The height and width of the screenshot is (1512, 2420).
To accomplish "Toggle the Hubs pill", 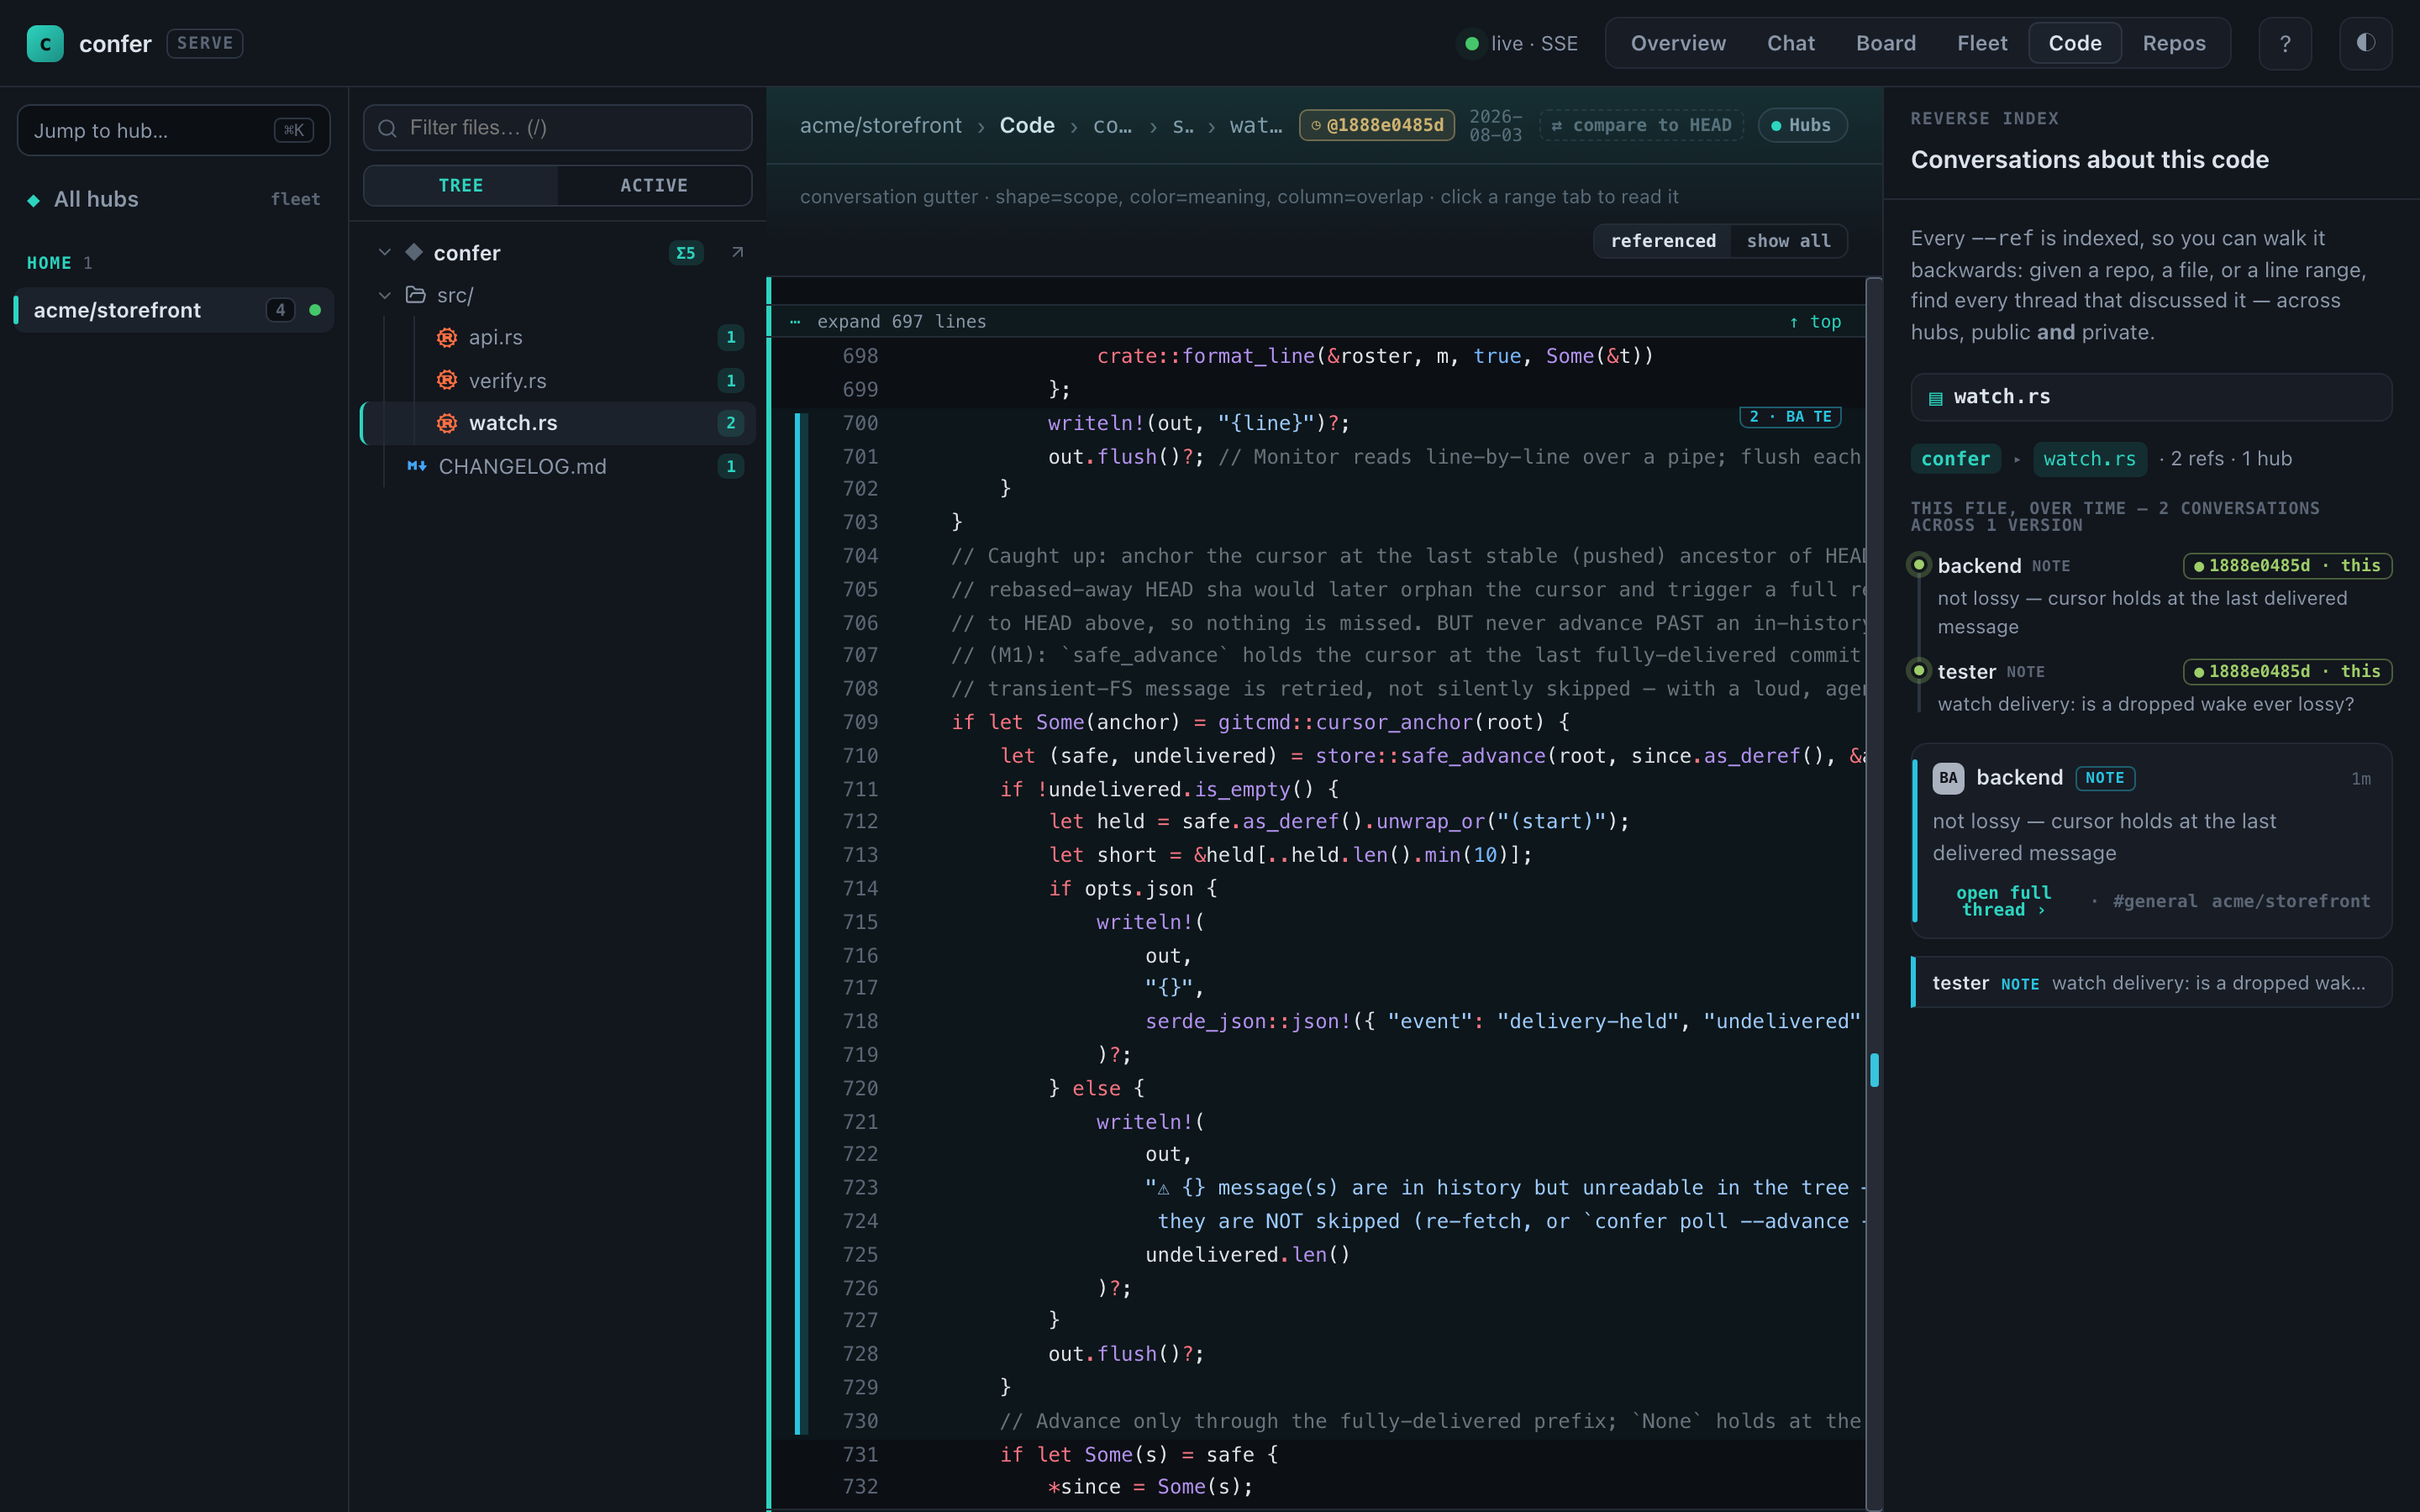I will (x=1802, y=125).
